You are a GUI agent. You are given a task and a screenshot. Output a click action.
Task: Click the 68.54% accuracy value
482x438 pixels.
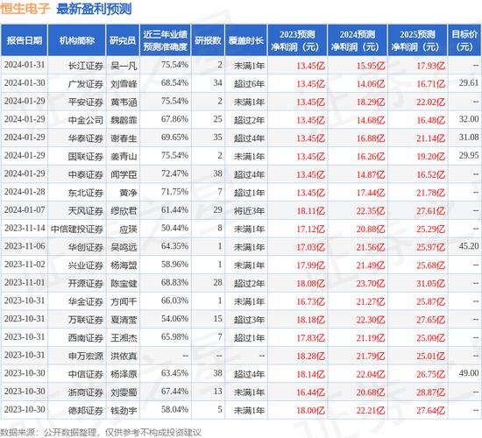[x=174, y=83]
